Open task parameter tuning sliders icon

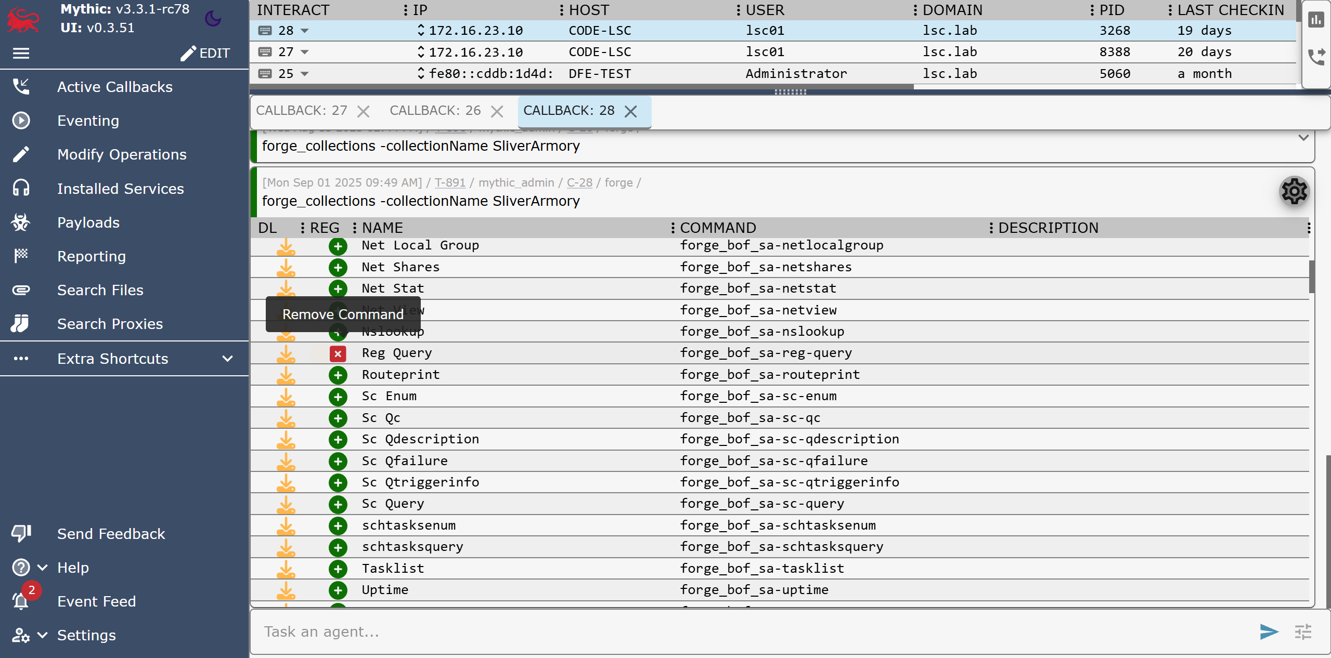coord(1303,631)
